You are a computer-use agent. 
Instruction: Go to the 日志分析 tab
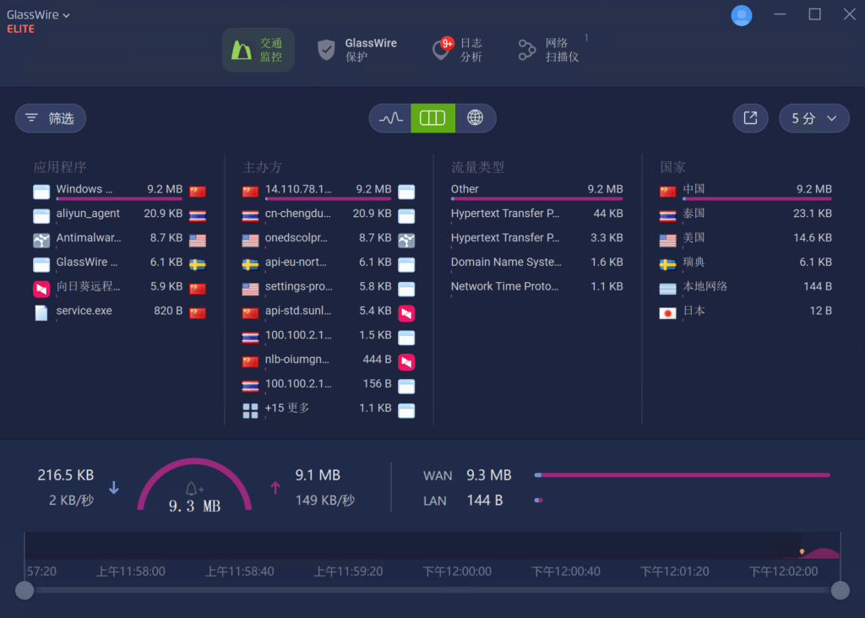457,50
